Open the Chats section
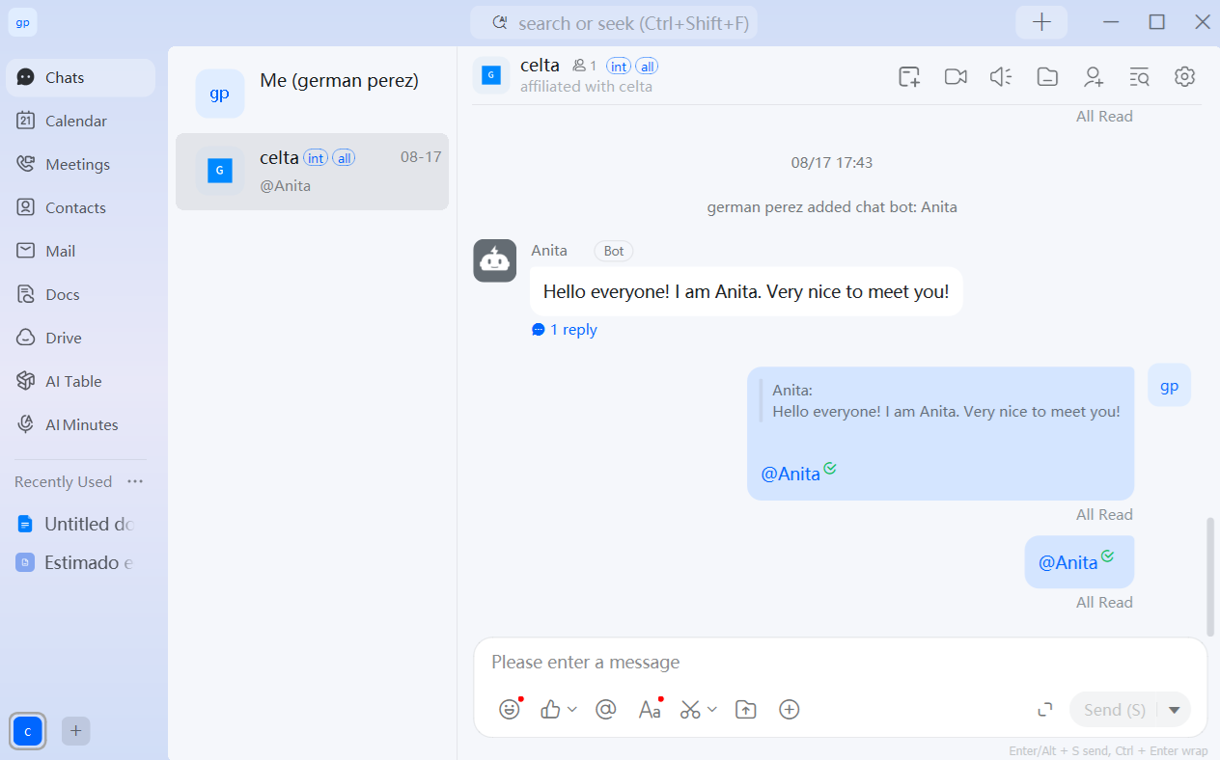The height and width of the screenshot is (760, 1220). point(80,77)
